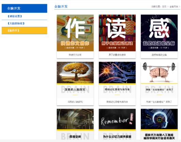Open the small 照相记忆原理与海马体 caption link
Image resolution: width=181 pixels, height=142 pixels.
click(x=117, y=102)
